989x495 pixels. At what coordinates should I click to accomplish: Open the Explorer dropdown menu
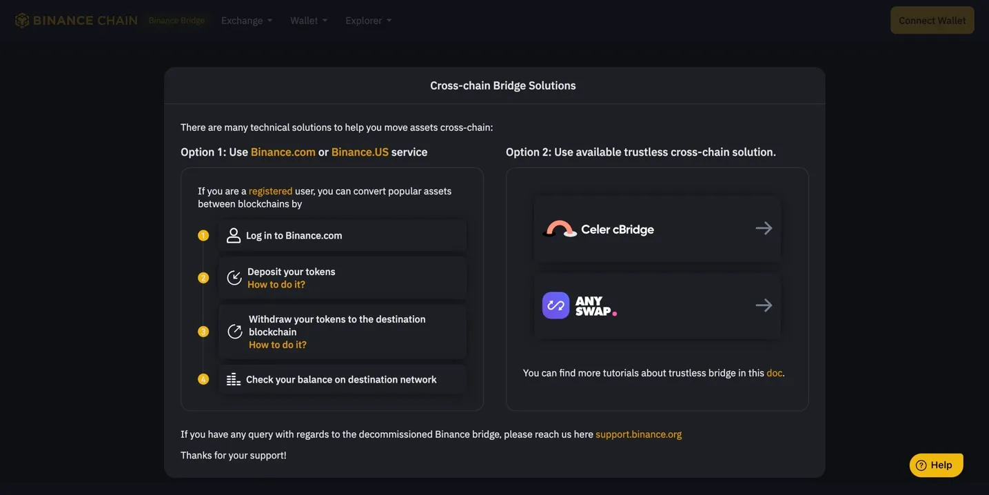tap(369, 20)
